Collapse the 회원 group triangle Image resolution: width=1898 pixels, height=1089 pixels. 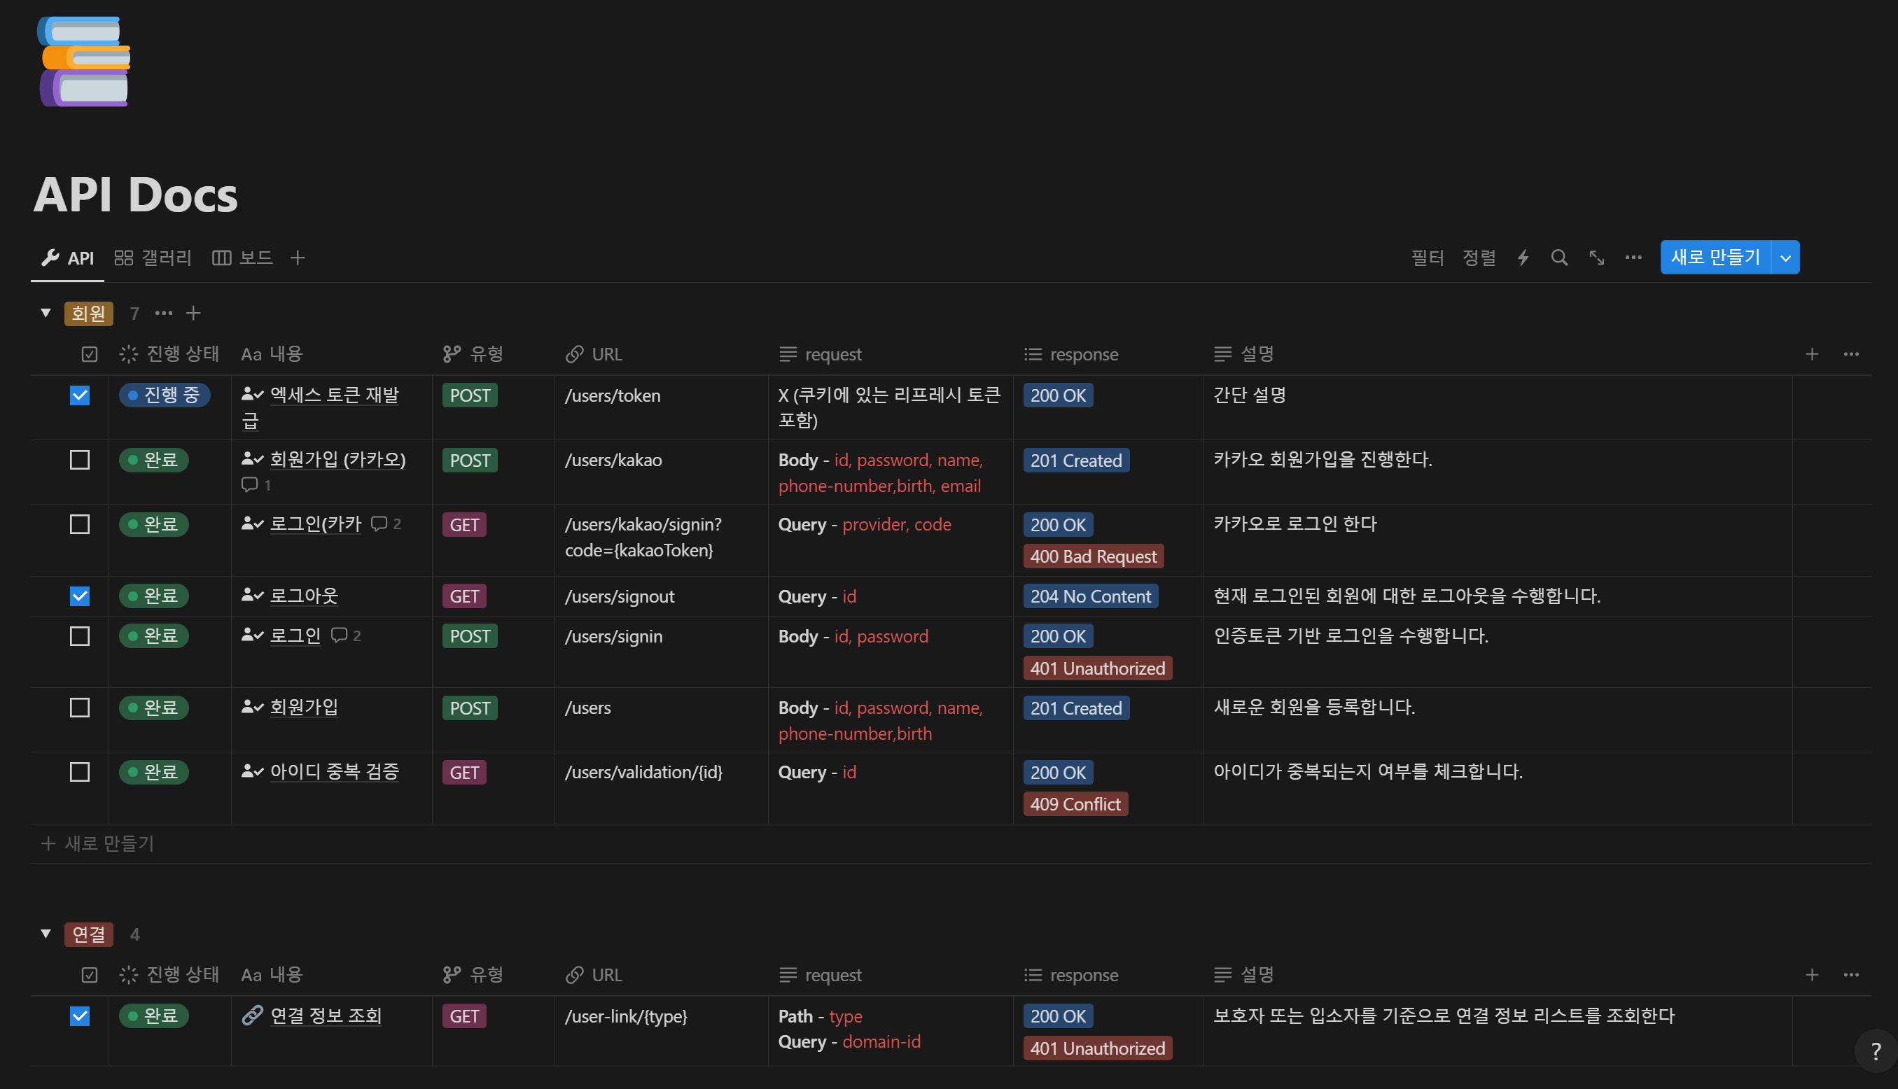point(46,314)
